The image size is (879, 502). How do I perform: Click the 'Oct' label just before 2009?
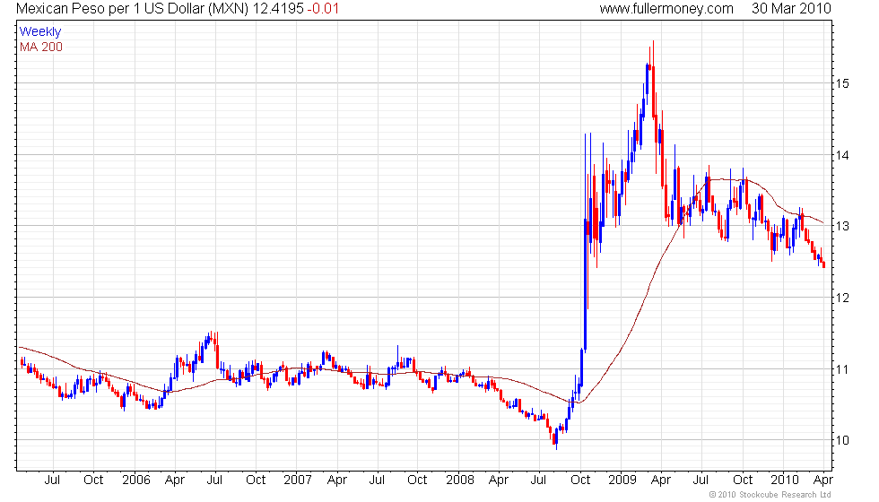580,480
